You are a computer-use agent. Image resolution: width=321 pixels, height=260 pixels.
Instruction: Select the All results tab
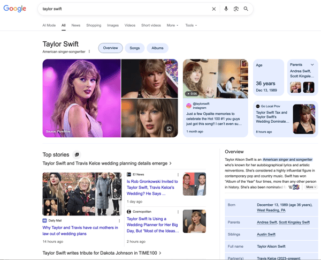coord(64,25)
